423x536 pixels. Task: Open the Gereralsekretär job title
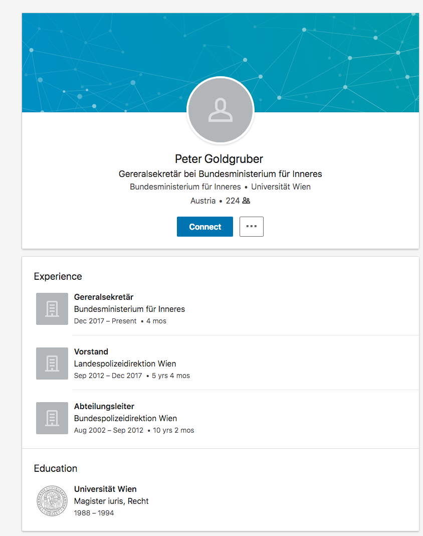pyautogui.click(x=104, y=297)
